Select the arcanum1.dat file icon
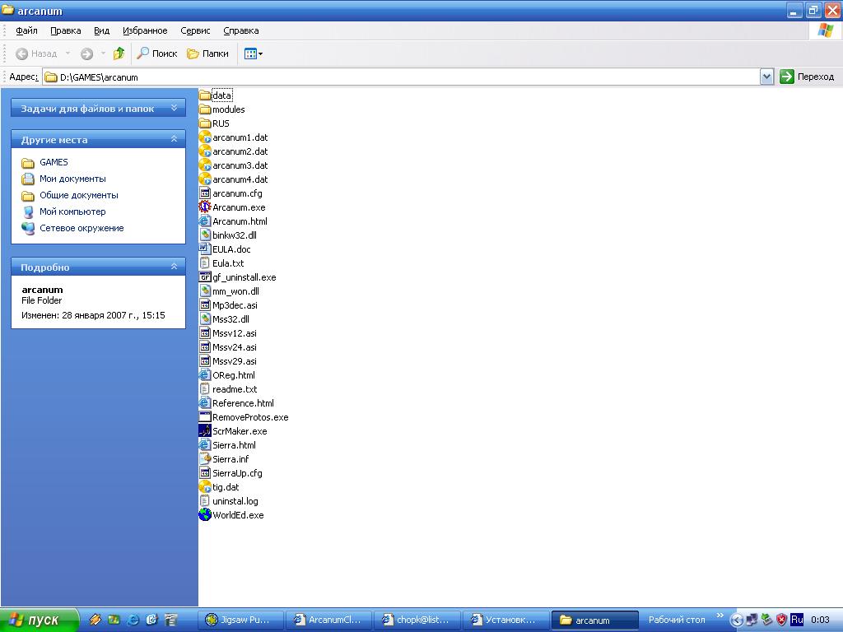This screenshot has height=632, width=843. coord(205,137)
